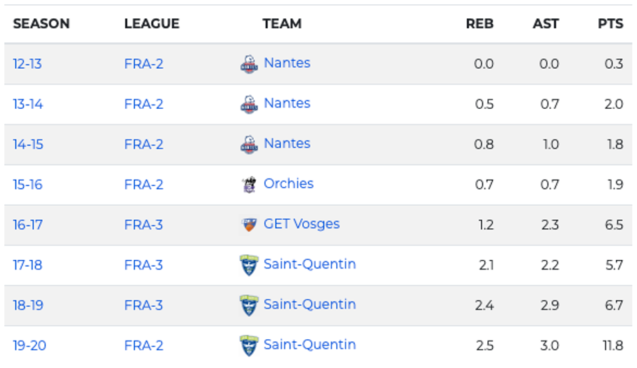Open the GET Vosges team link
The width and height of the screenshot is (637, 368).
[302, 224]
